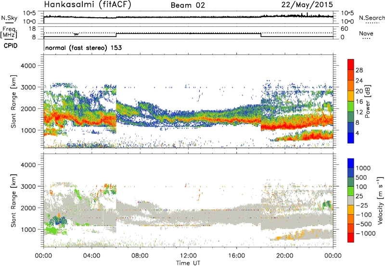Screen dimensions: 385x266
Task: Click the 'Time UT' axis label
Action: coord(188,263)
